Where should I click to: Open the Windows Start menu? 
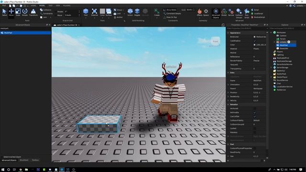[x=3, y=170]
